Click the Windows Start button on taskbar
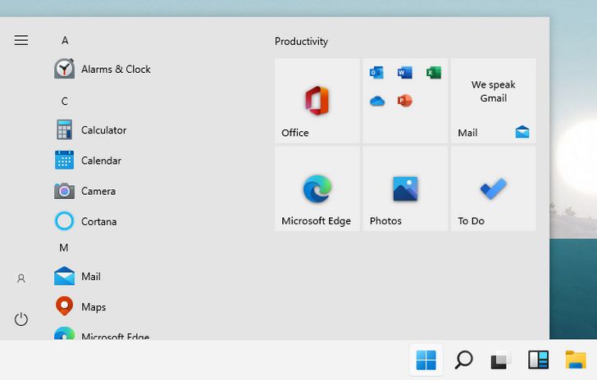The image size is (597, 380). [x=426, y=360]
